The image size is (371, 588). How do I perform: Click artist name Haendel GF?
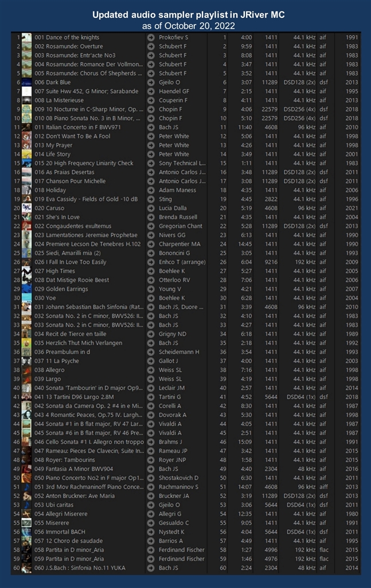click(x=174, y=91)
